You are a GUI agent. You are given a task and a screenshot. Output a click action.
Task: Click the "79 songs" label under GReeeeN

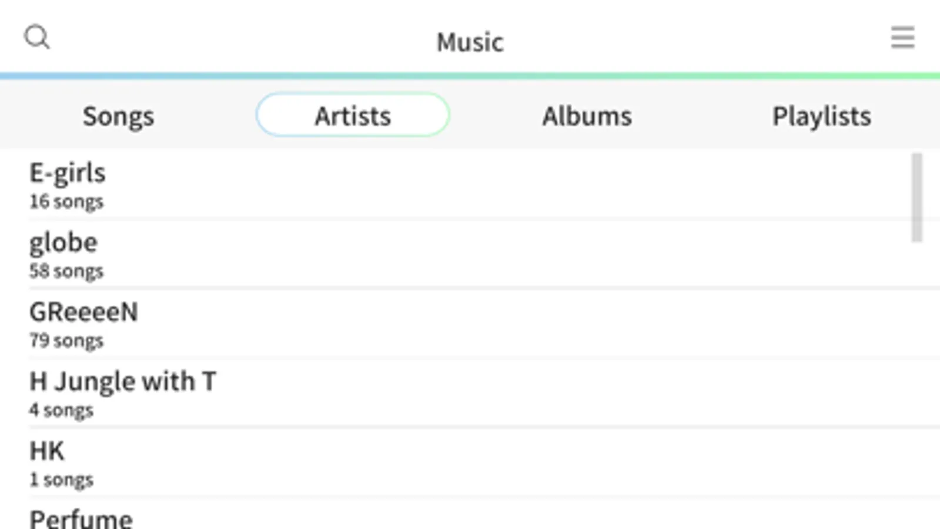click(x=66, y=340)
